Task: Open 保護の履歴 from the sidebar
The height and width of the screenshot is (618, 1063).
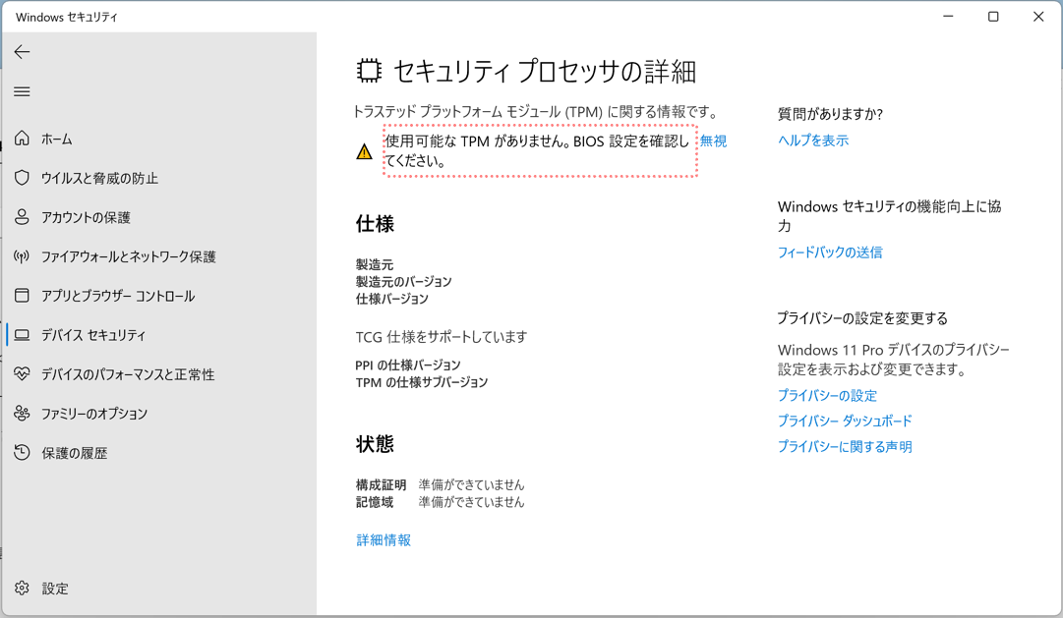Action: 74,453
